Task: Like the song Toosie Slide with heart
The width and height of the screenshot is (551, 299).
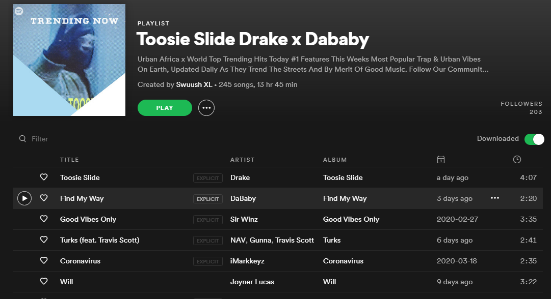Action: click(44, 177)
